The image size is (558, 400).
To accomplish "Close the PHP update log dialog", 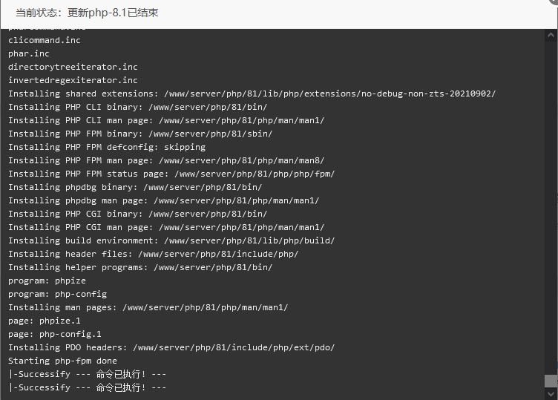I will click(x=554, y=1).
